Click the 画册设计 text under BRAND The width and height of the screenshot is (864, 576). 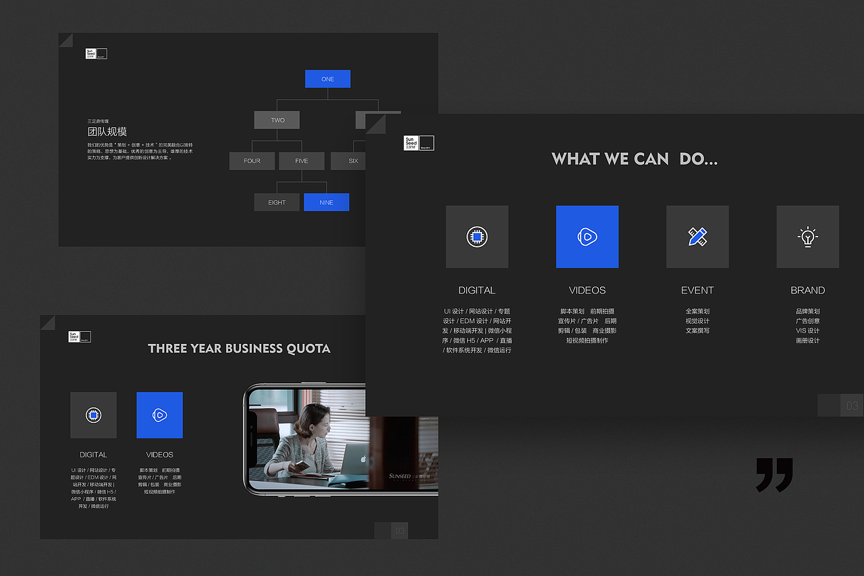click(x=808, y=341)
